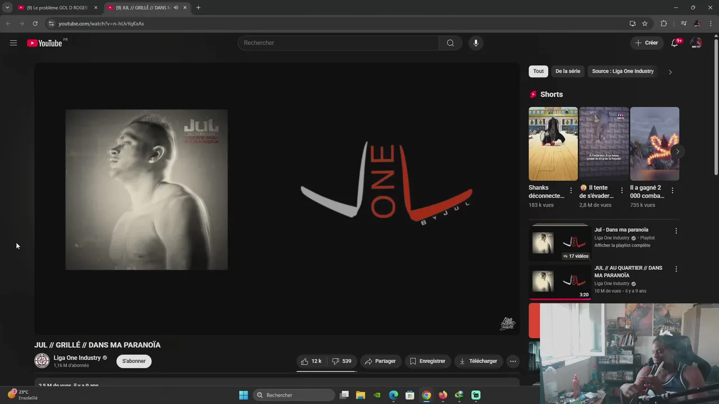
Task: Open options for Shanks déconnecte short
Action: 571,191
